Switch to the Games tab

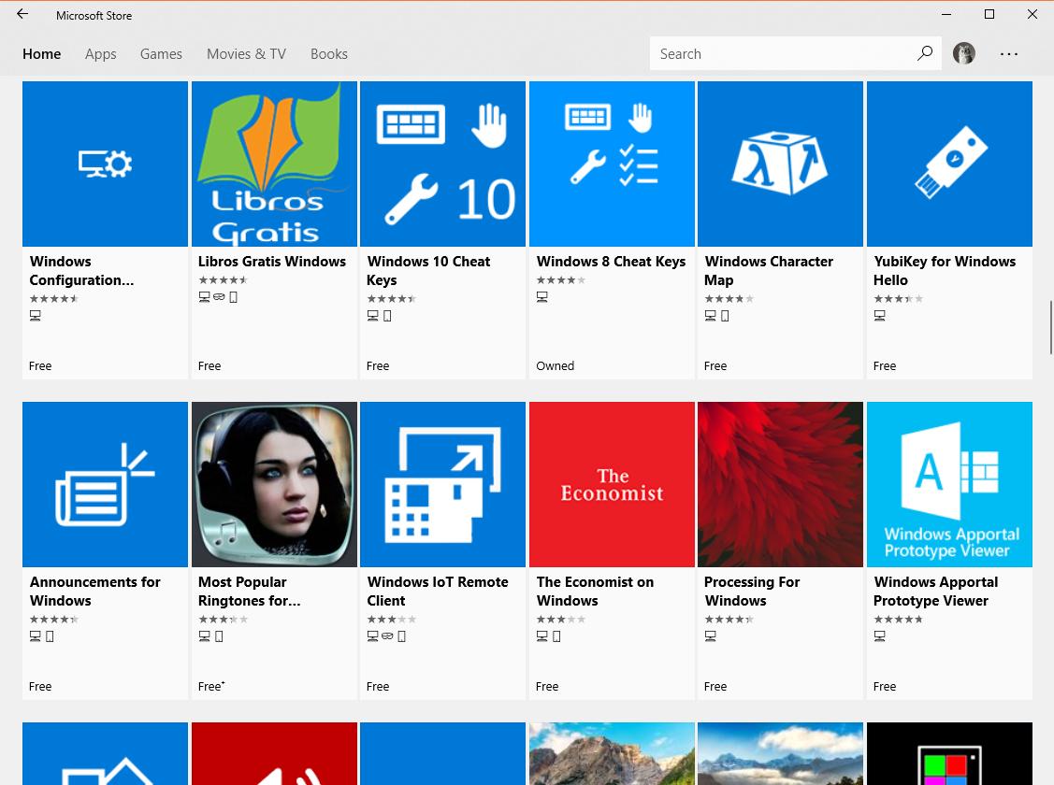point(161,53)
